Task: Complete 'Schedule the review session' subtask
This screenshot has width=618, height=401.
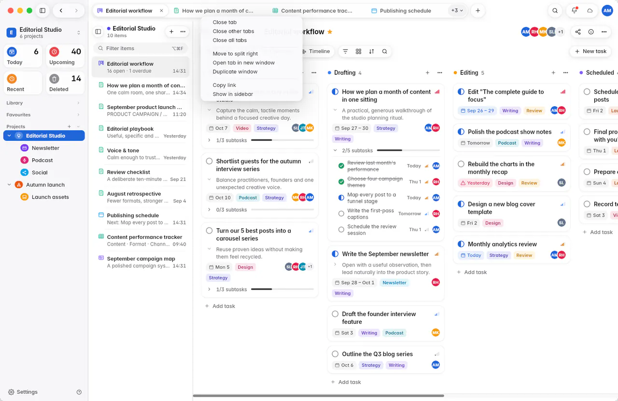Action: 341,230
